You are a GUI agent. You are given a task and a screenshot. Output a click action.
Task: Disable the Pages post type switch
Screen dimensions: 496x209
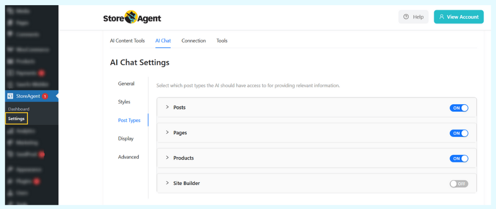point(459,133)
